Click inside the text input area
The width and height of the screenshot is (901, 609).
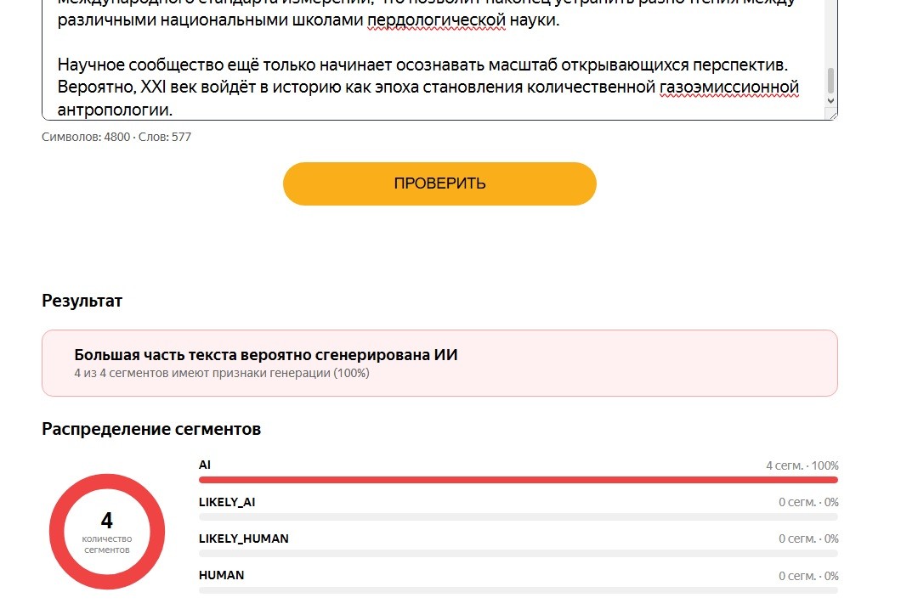[x=433, y=58]
